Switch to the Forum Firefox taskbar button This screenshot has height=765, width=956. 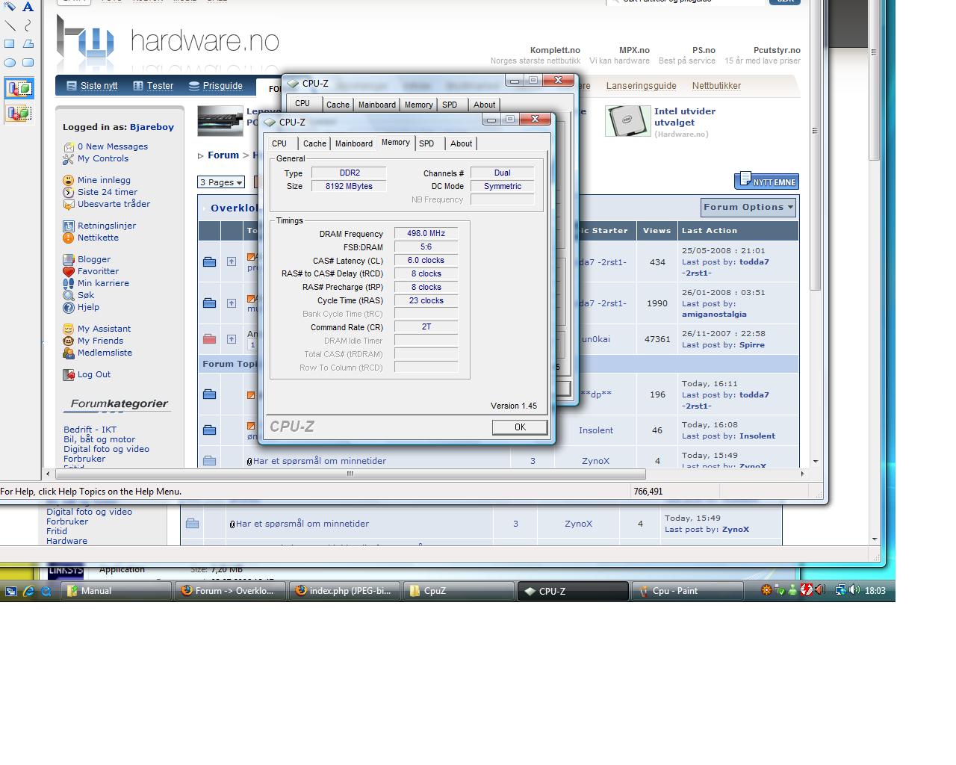pos(230,591)
